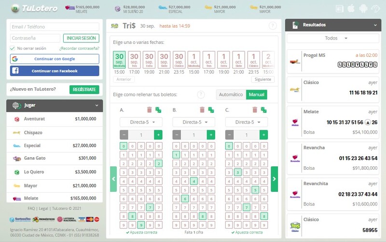Click the green right arrow to show more tickets
Viewport: 386px width, 242px height.
point(274,179)
